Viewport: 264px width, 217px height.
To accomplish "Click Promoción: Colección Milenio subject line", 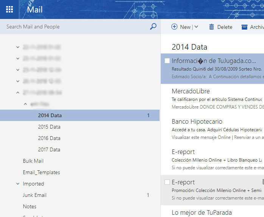I will 217,190.
